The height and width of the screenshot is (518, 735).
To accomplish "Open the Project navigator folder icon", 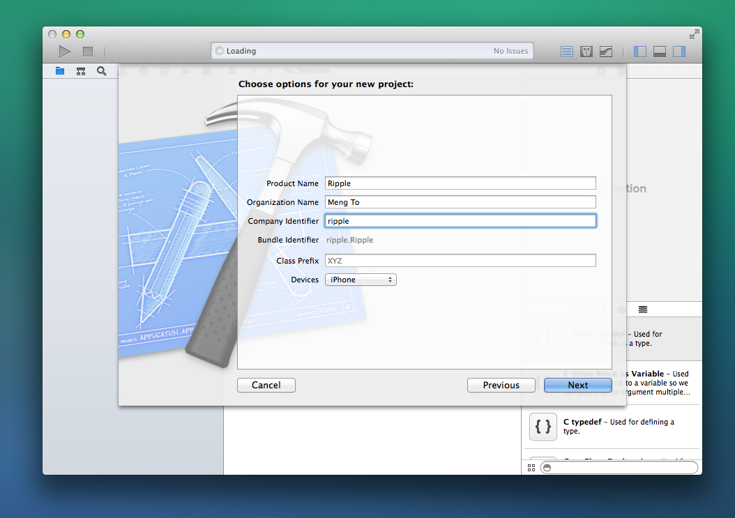I will [60, 71].
